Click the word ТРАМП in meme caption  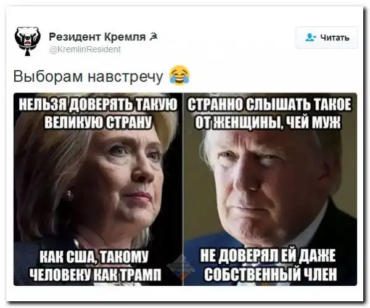[x=141, y=274]
